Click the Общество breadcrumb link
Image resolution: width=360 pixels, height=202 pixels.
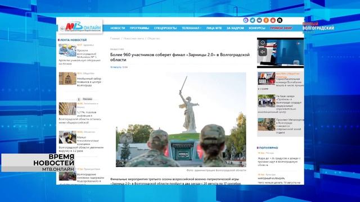(154, 39)
